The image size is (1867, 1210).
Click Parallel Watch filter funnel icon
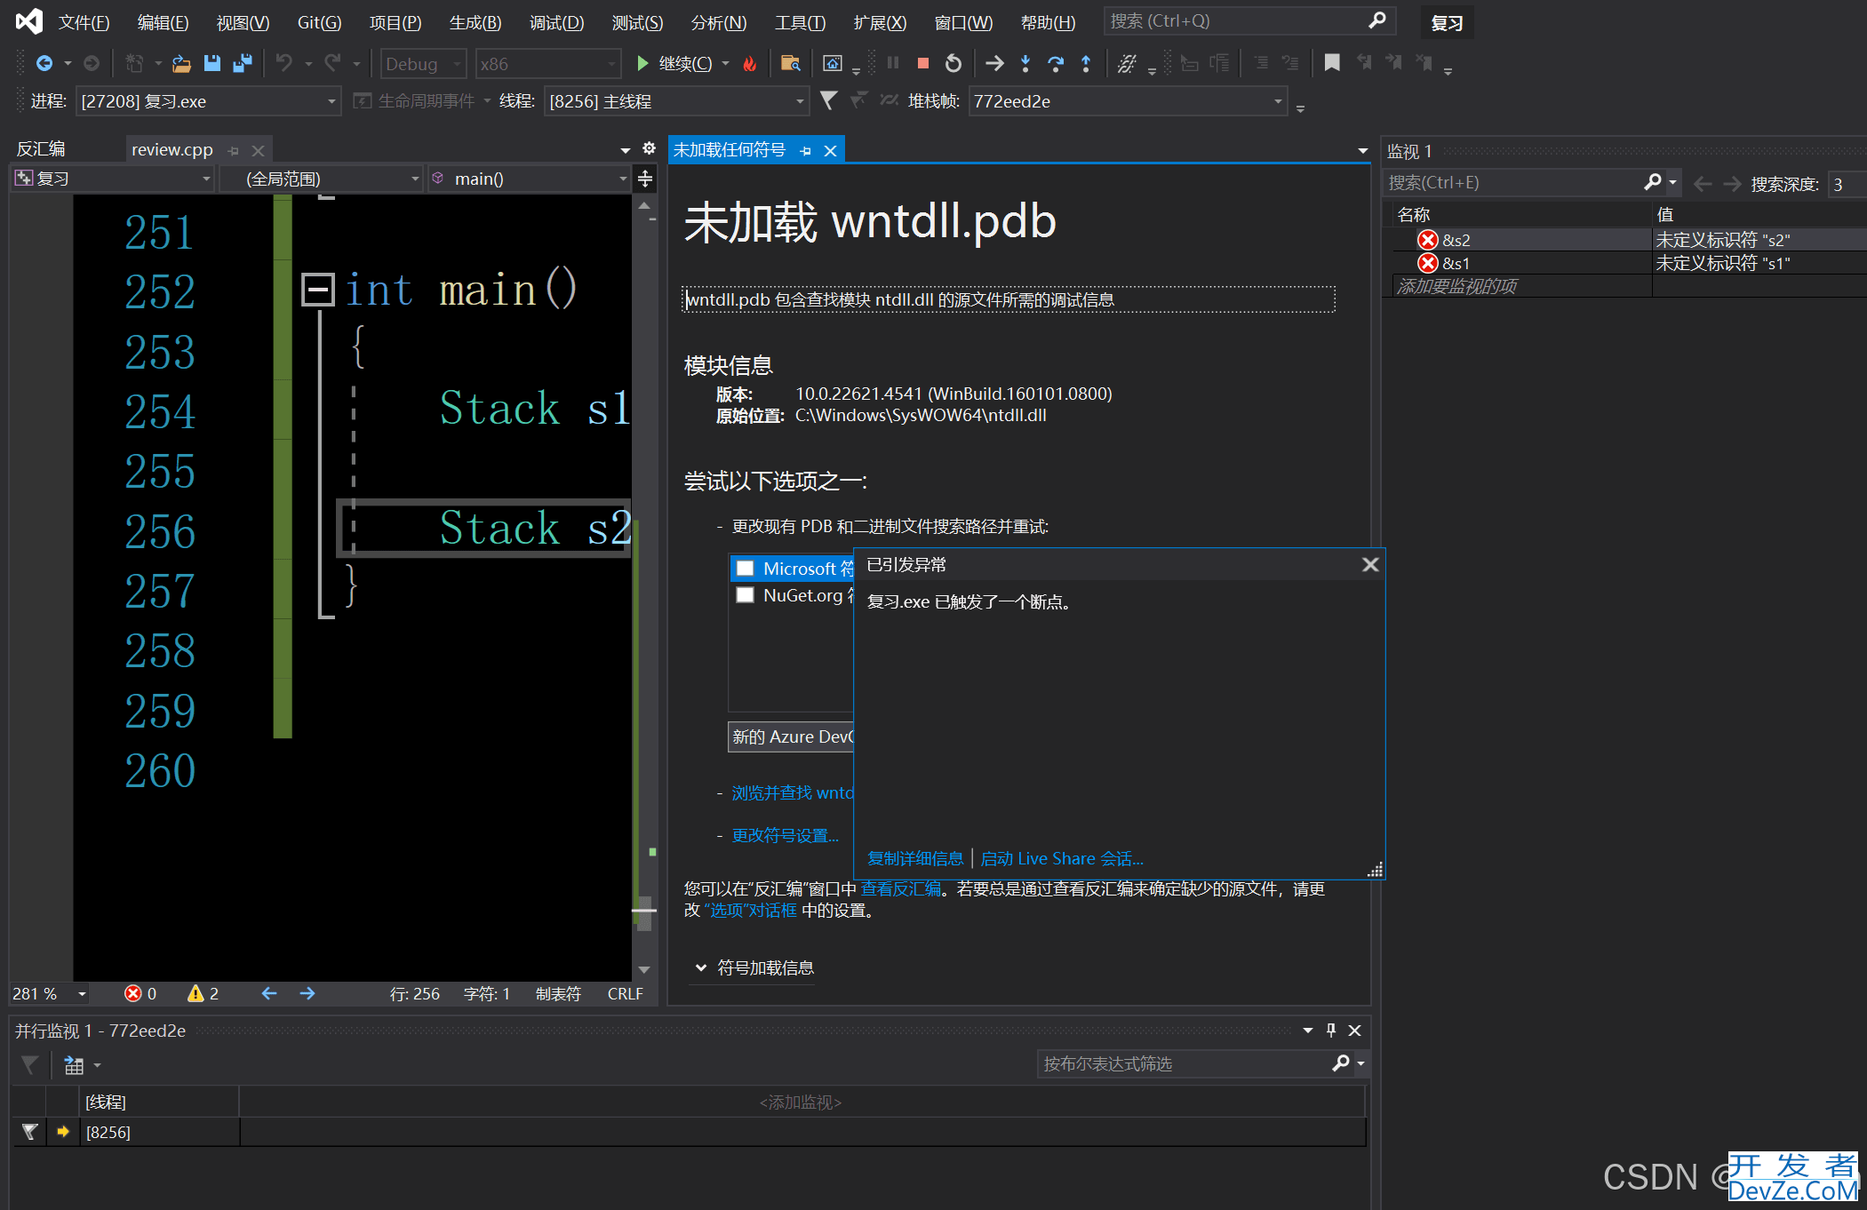pos(30,1064)
